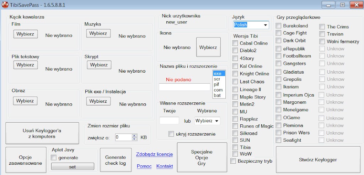This screenshot has height=175, width=364.
Task: Check the SUN checkbox
Action: [x=235, y=140]
